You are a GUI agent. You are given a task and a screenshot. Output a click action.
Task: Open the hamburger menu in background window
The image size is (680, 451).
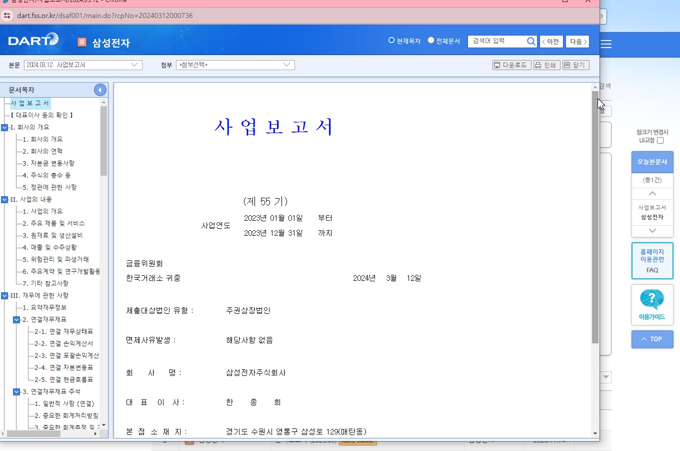(606, 44)
